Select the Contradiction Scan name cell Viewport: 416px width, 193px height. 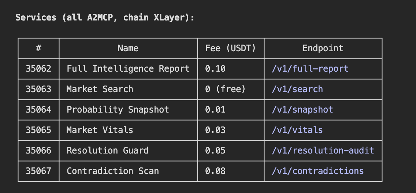click(x=128, y=171)
